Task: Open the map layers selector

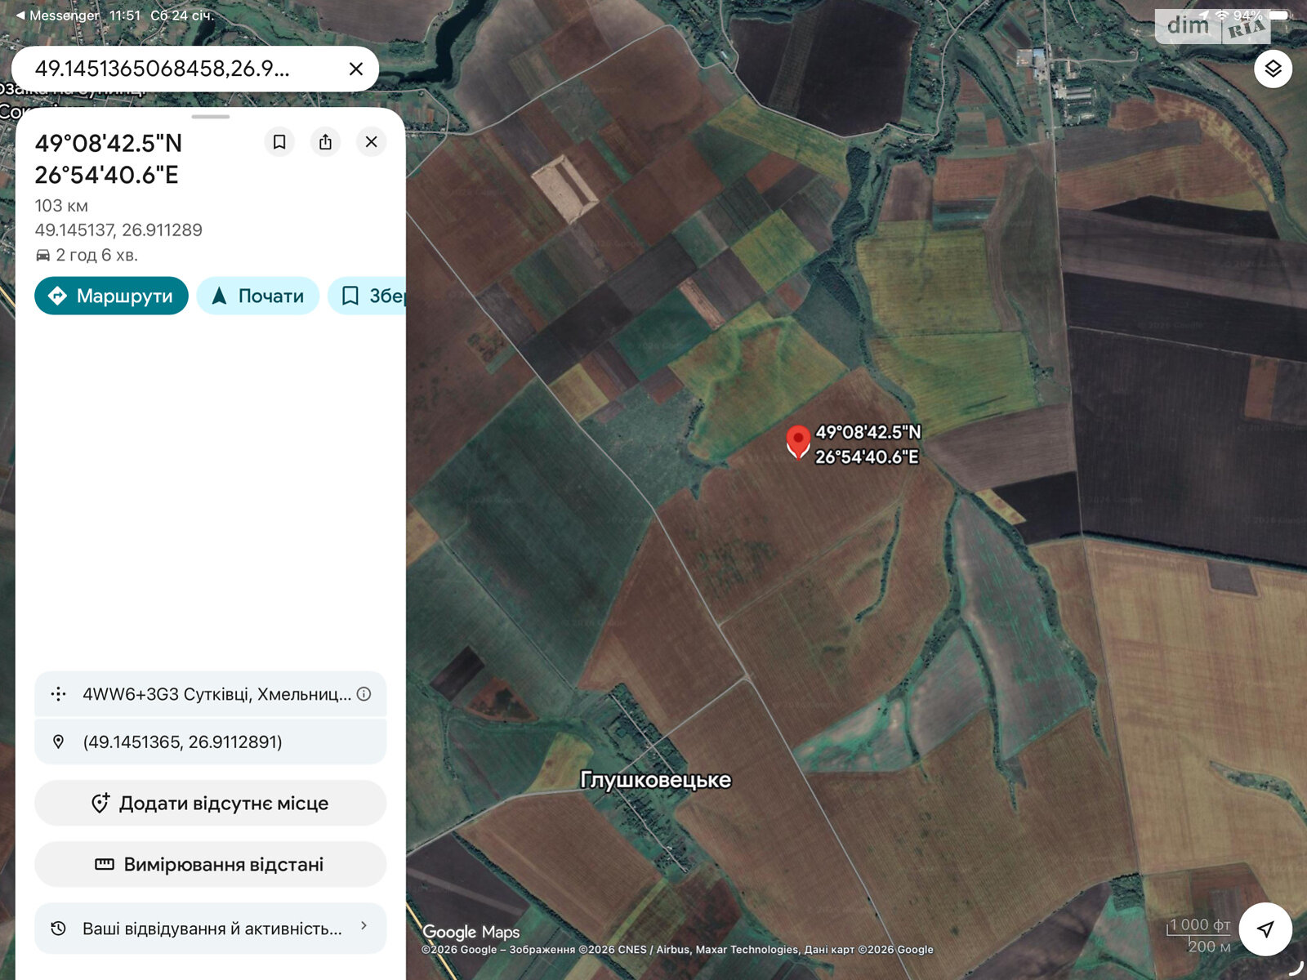Action: tap(1273, 69)
